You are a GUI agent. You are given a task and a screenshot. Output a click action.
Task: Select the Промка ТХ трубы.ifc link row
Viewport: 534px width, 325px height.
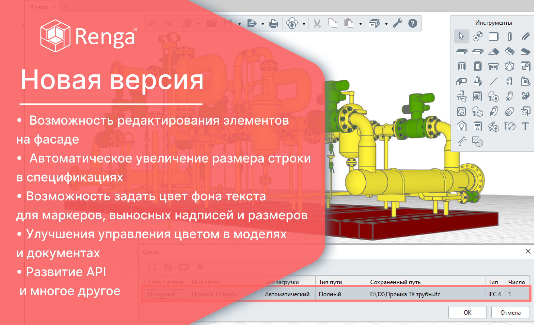pos(405,294)
